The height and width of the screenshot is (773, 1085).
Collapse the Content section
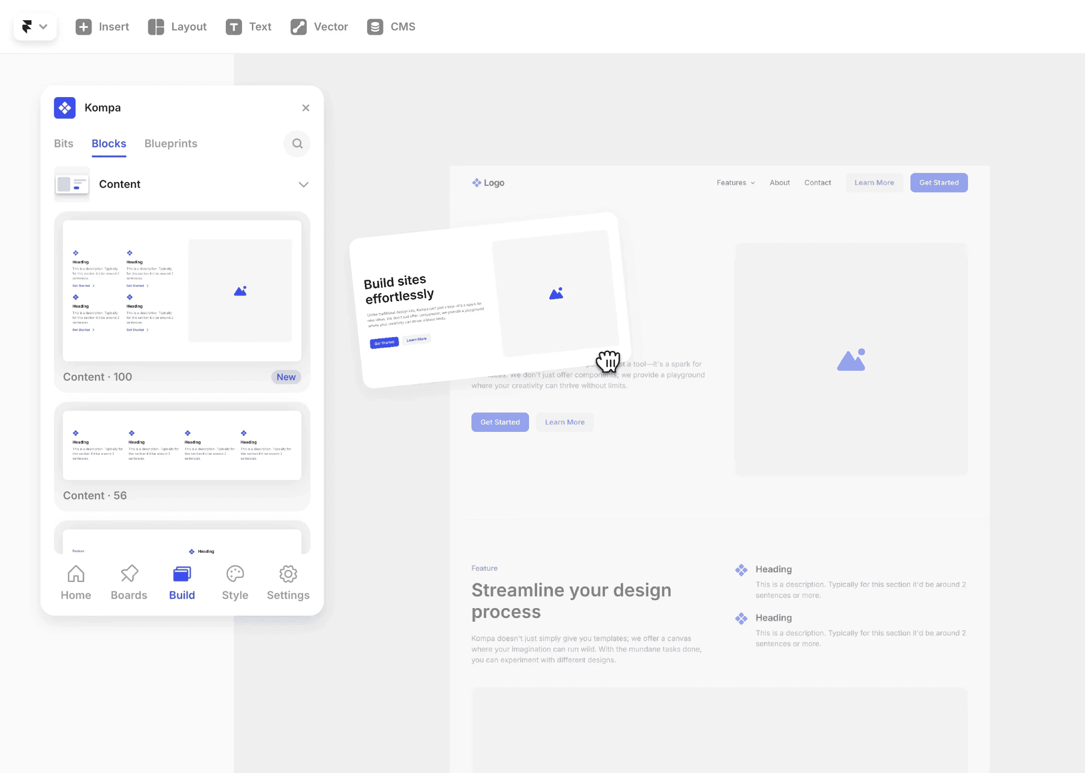point(303,185)
